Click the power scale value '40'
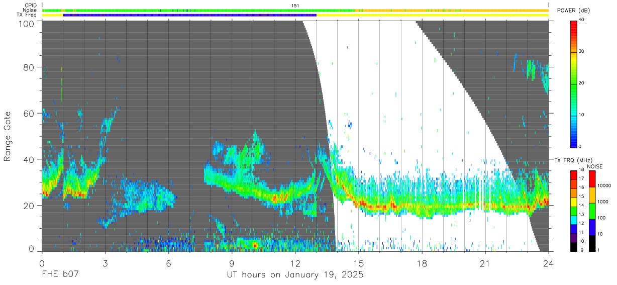617x285 pixels. pyautogui.click(x=581, y=20)
